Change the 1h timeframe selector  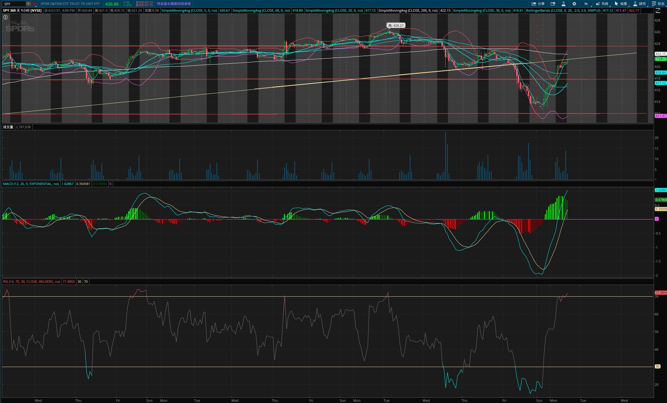click(x=586, y=4)
